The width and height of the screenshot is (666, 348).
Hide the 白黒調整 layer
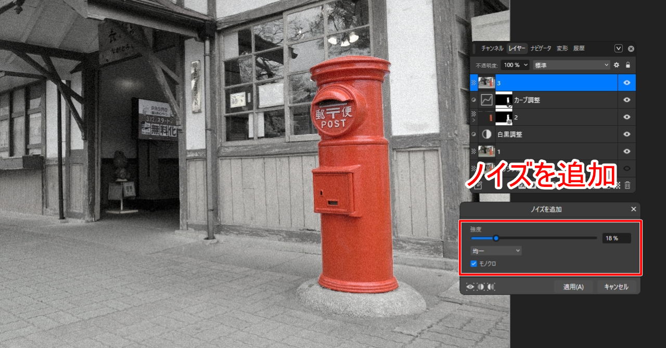[x=626, y=134]
